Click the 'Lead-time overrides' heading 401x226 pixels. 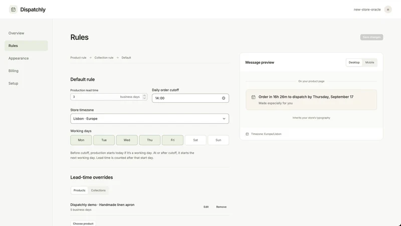click(x=92, y=177)
